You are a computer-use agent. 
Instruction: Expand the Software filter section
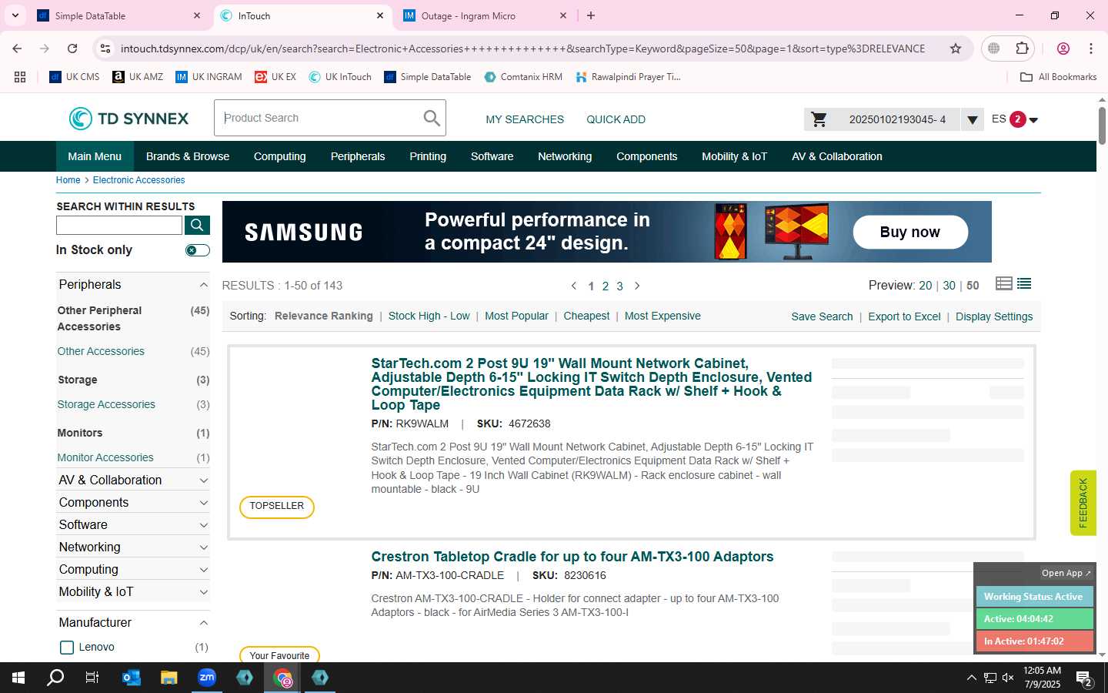(203, 525)
